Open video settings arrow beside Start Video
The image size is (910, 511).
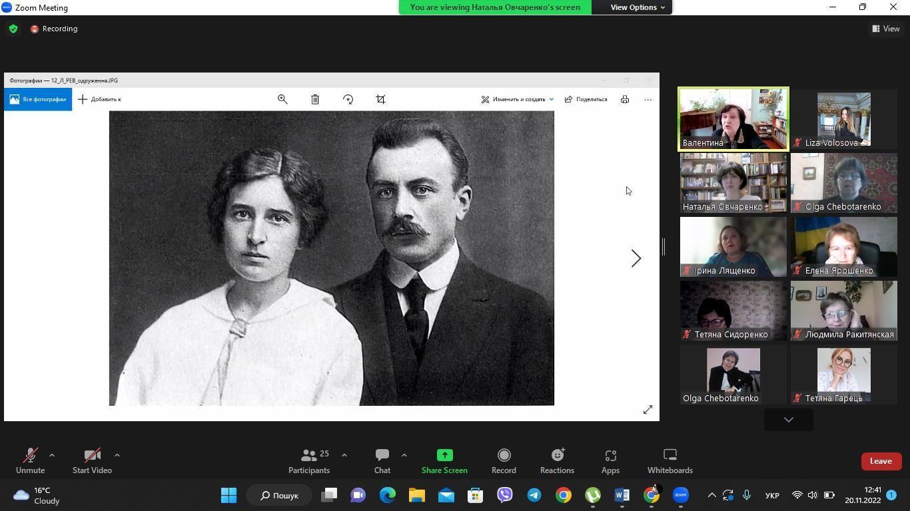(x=117, y=455)
